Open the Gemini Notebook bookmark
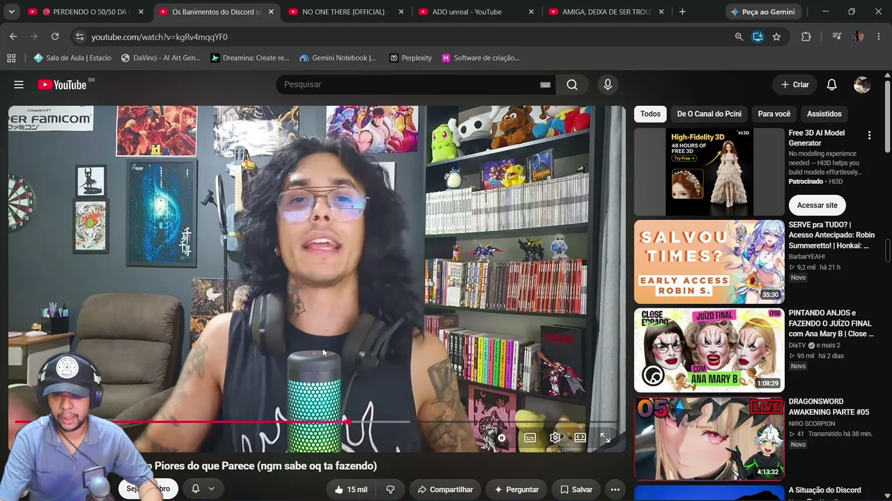The image size is (892, 501). click(x=338, y=58)
